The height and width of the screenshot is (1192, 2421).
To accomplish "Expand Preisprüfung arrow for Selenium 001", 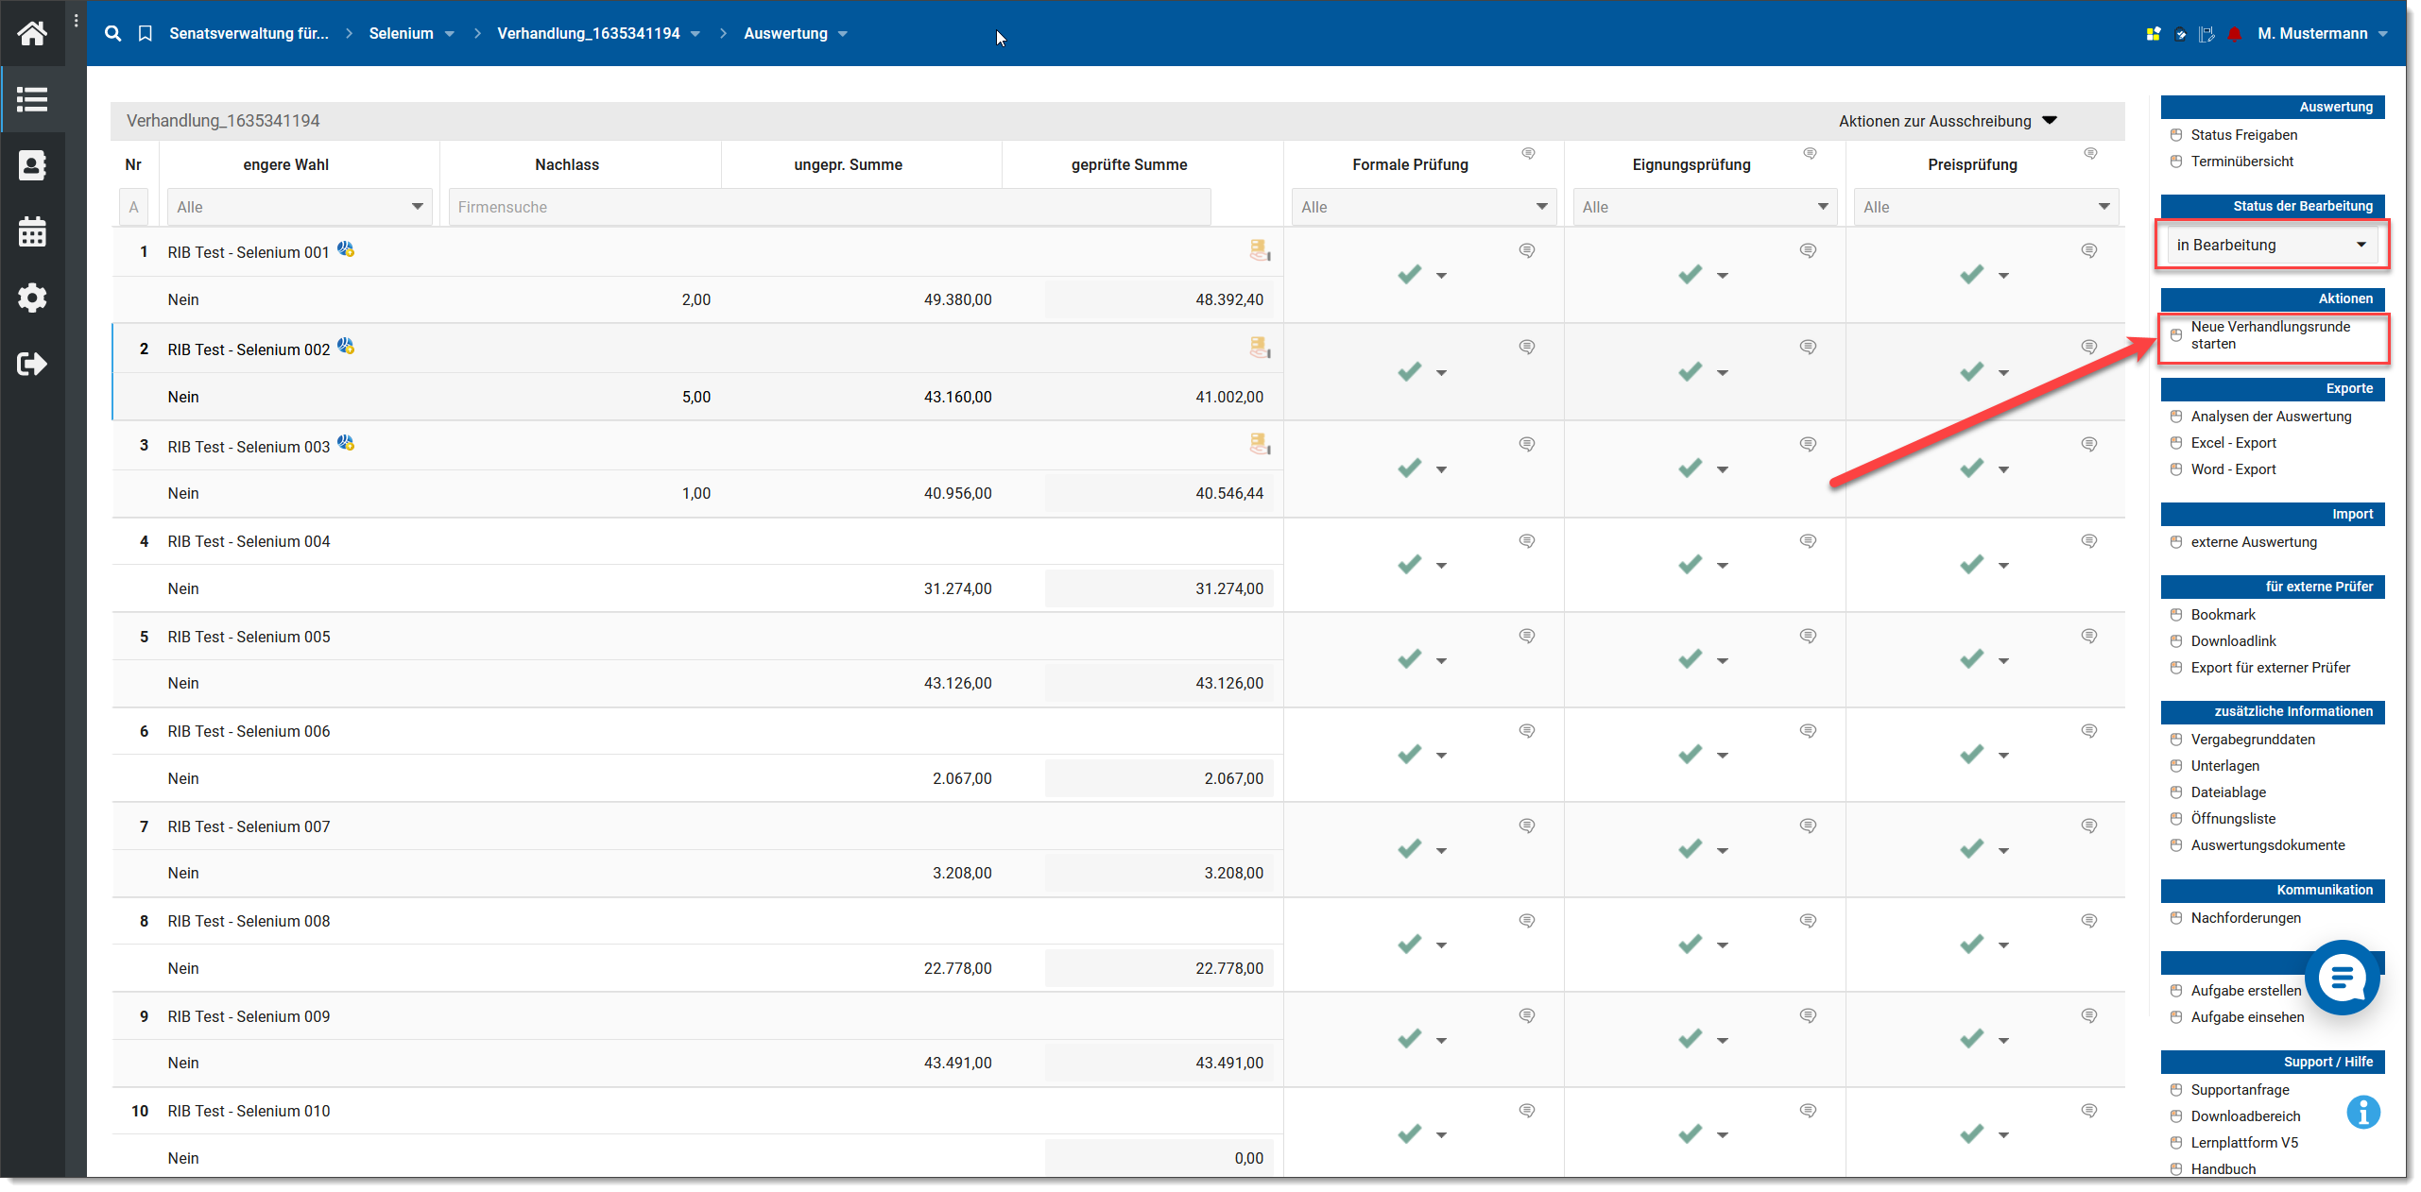I will (2004, 276).
